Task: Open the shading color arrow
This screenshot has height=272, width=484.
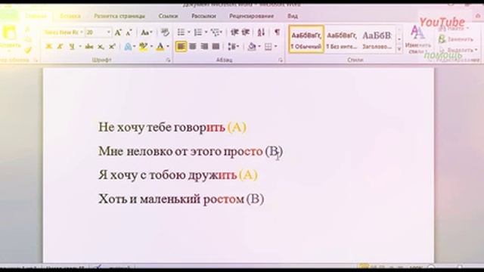Action: coord(259,47)
